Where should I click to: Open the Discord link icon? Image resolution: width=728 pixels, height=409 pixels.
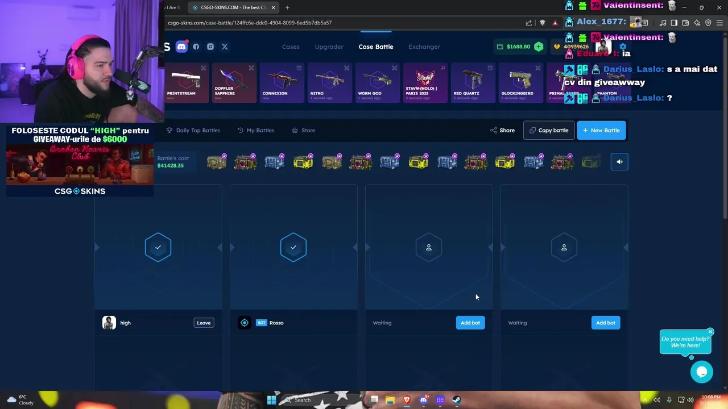(x=181, y=47)
